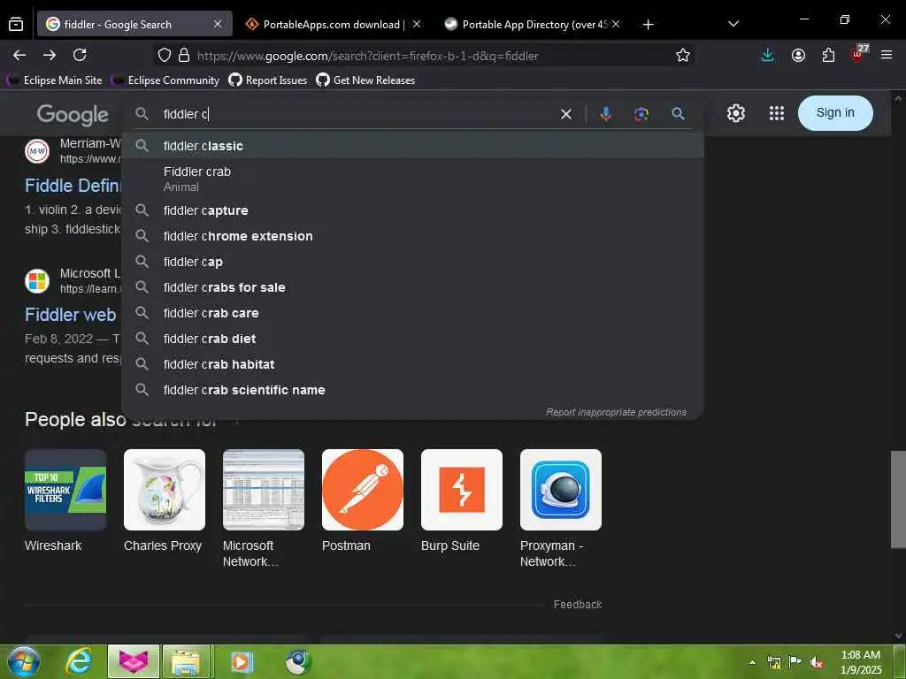Click the Sign in button
The width and height of the screenshot is (906, 679).
[835, 112]
